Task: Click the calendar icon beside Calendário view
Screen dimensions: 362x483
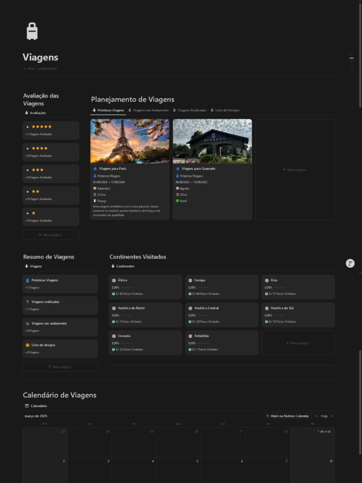Action: [26, 406]
